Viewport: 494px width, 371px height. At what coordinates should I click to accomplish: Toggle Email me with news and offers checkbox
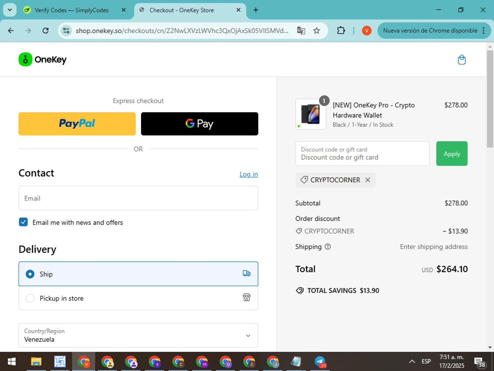tap(23, 222)
